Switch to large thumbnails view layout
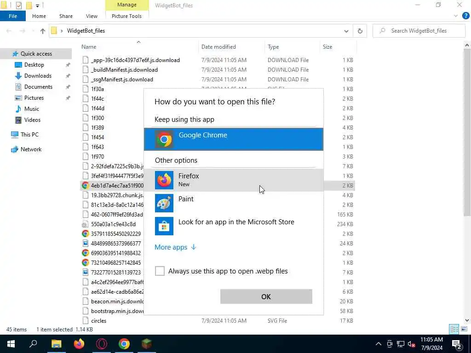The width and height of the screenshot is (471, 353). 464,329
